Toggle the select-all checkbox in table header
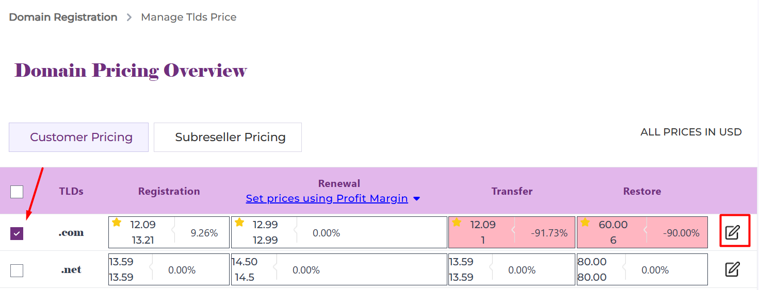Viewport: 759px width, 290px height. point(17,192)
